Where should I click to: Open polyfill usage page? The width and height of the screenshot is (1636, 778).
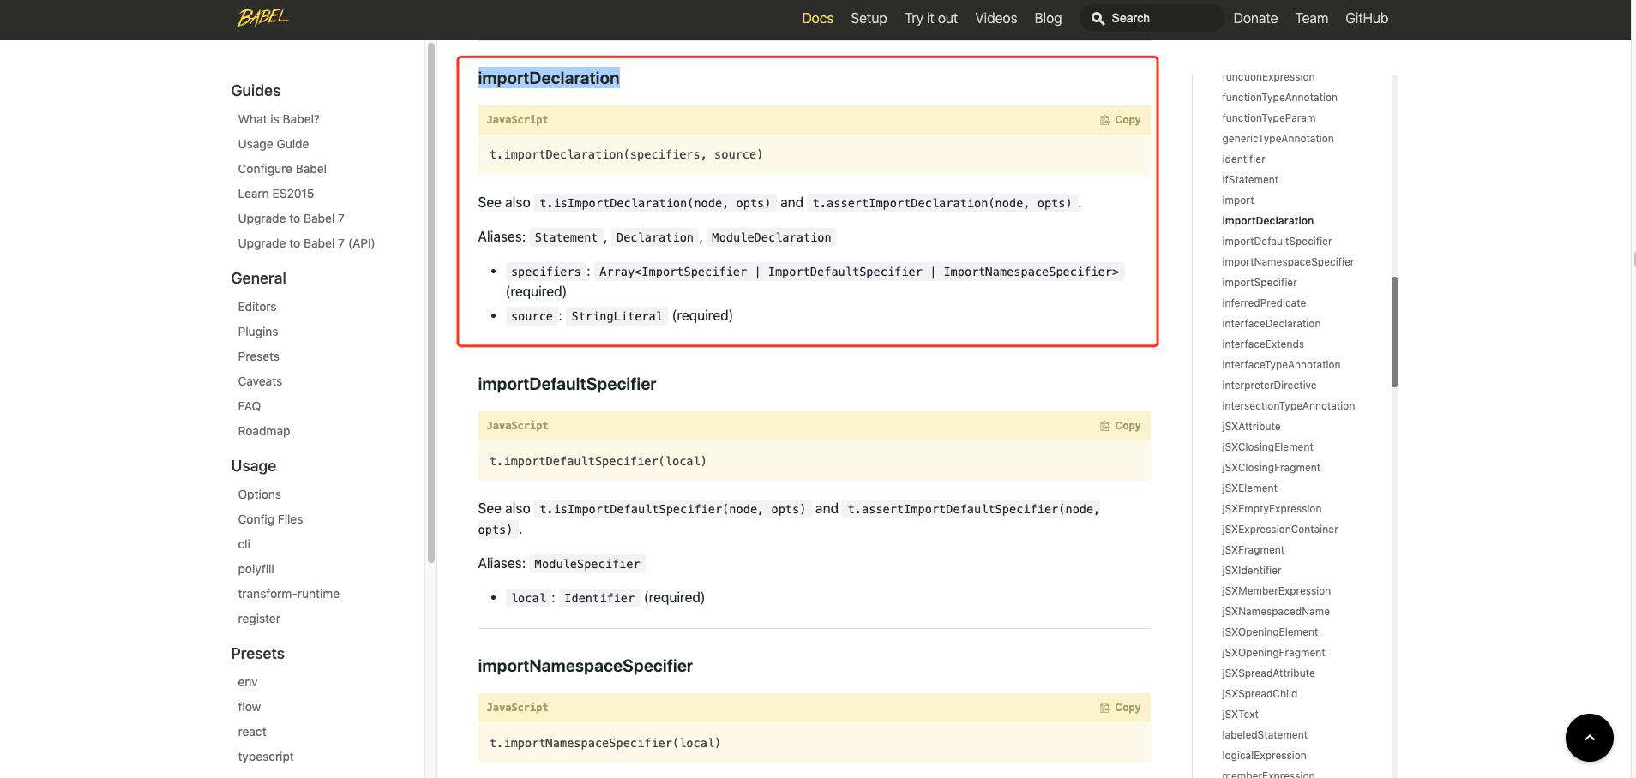(x=256, y=569)
